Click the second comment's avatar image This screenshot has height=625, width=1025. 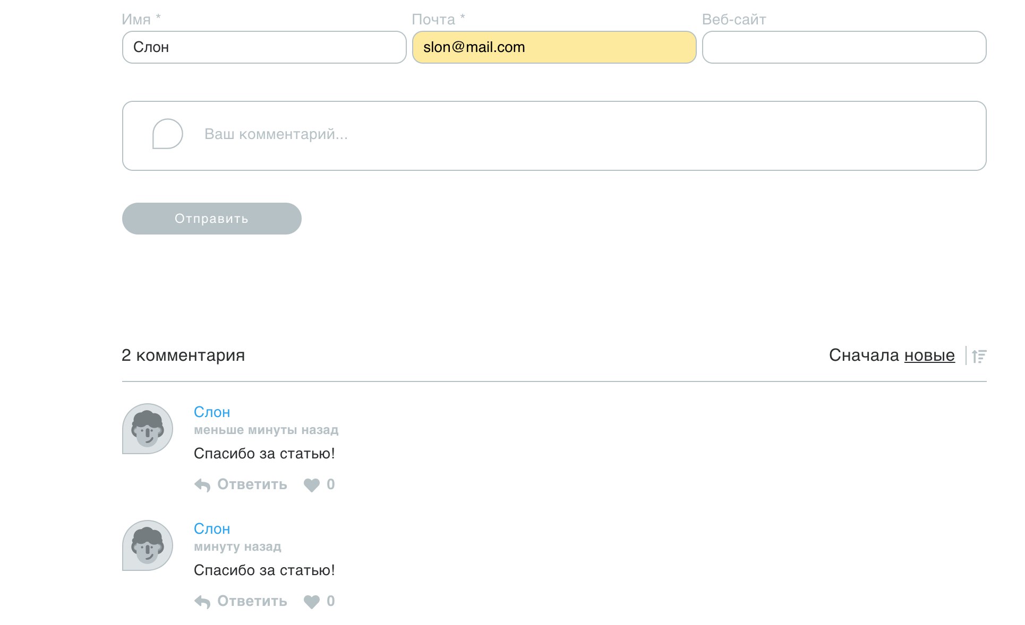(x=148, y=545)
